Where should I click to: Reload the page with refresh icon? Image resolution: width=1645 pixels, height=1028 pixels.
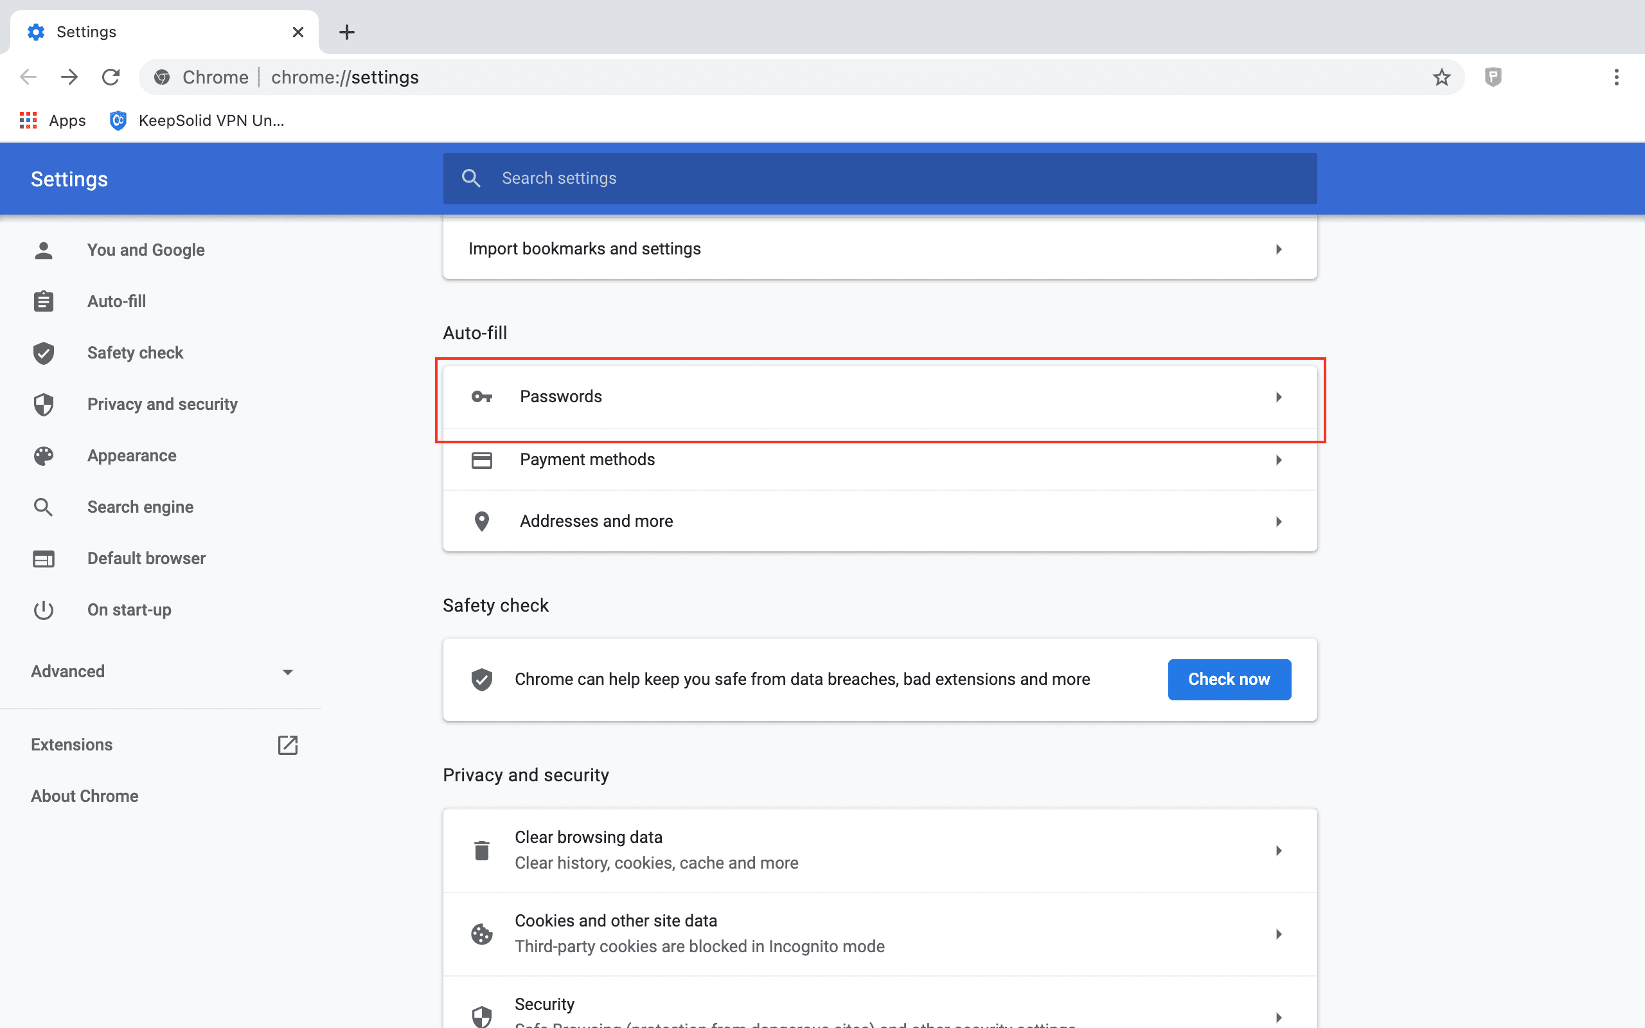pyautogui.click(x=111, y=78)
